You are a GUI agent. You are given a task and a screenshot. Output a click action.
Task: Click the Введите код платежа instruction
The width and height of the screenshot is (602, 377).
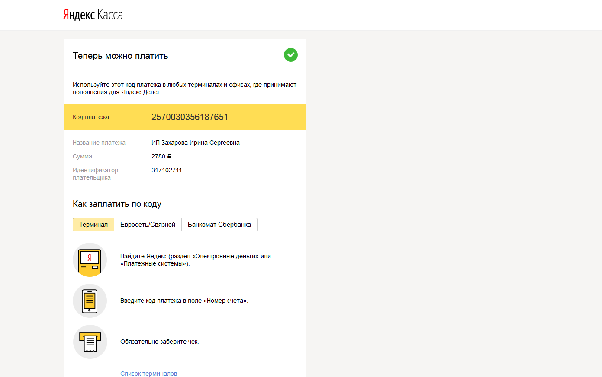(x=184, y=301)
